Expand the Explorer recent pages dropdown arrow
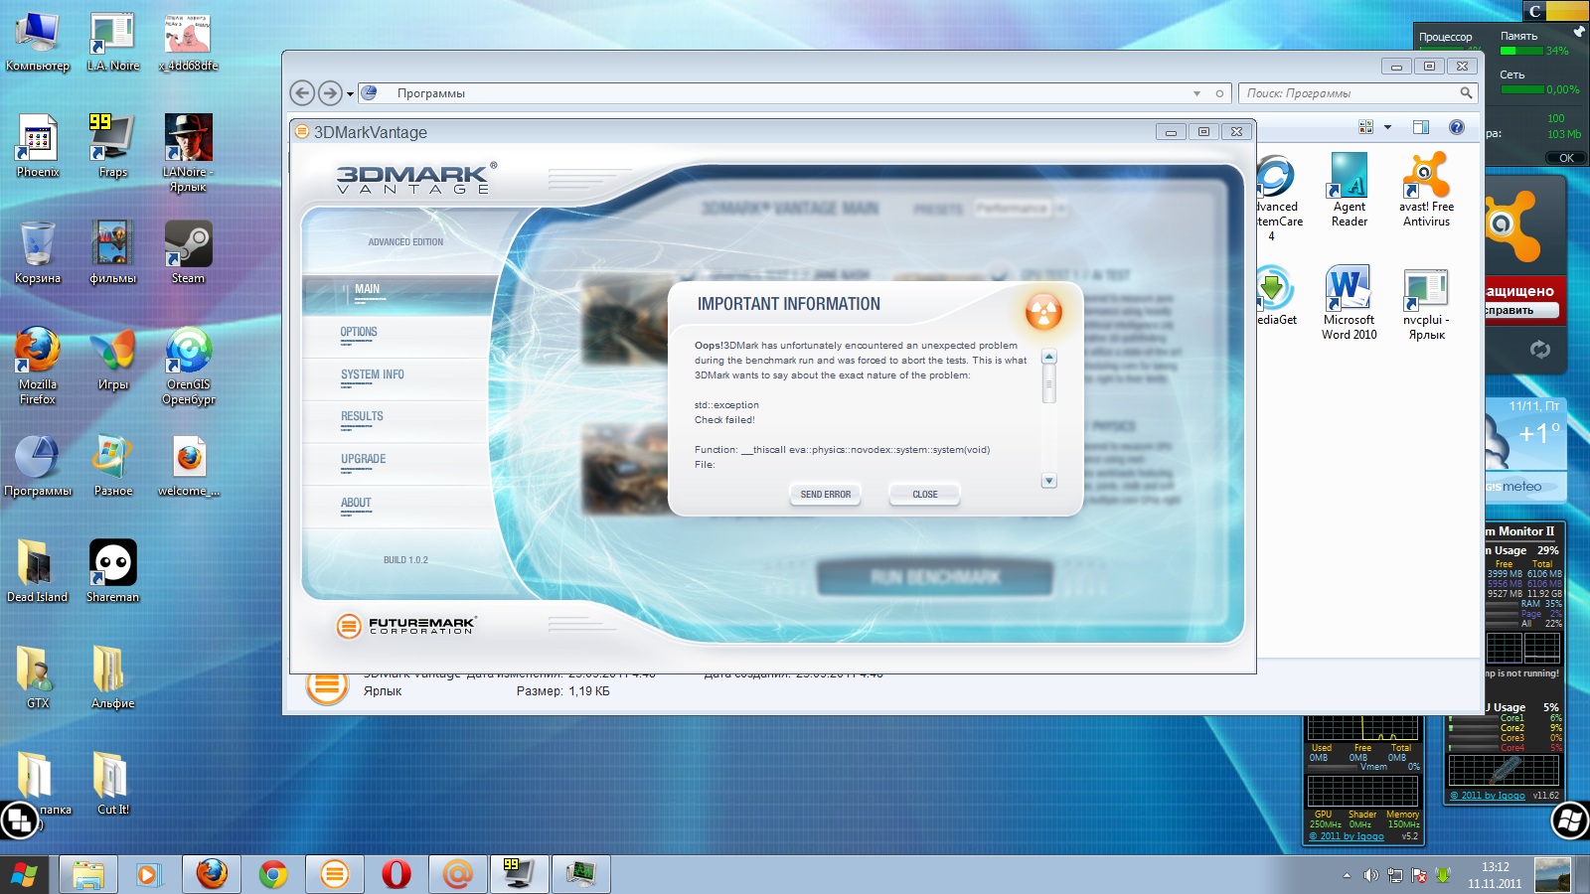Viewport: 1590px width, 894px height. [350, 94]
